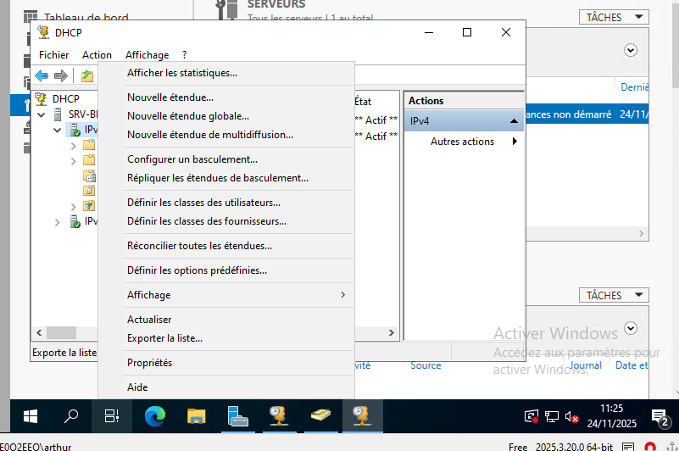
Task: Choose Propriétés in context menu
Action: (x=225, y=363)
